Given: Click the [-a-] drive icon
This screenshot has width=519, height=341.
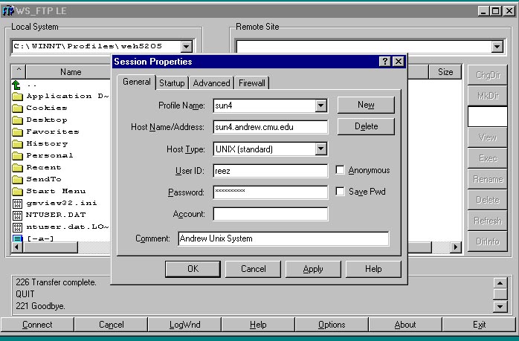Looking at the screenshot, I should (17, 238).
